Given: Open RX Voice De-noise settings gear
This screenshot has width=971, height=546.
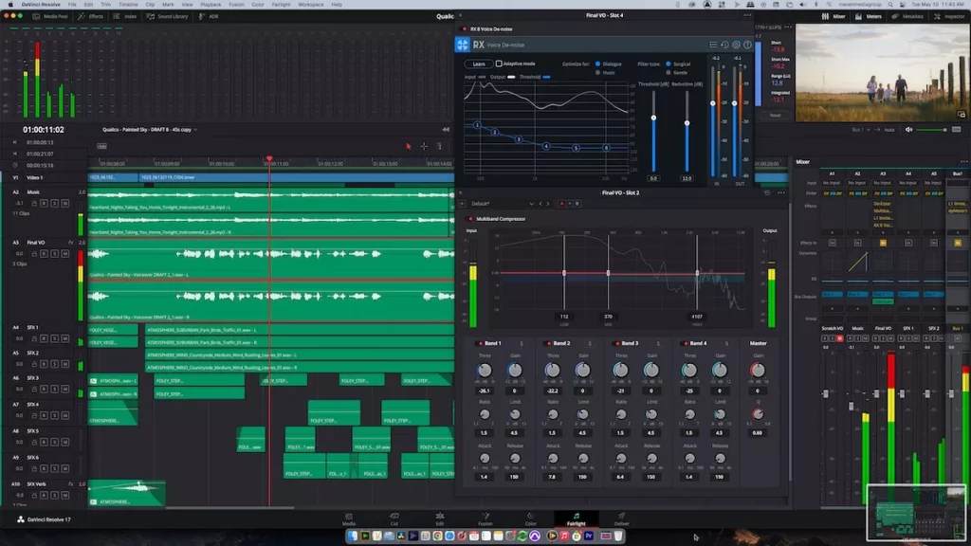Looking at the screenshot, I should [x=736, y=45].
